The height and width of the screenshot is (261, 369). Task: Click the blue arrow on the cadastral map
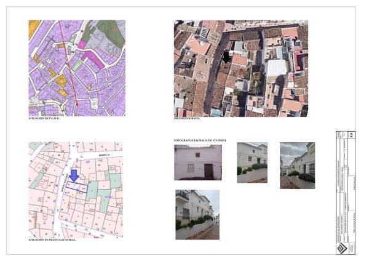click(74, 175)
